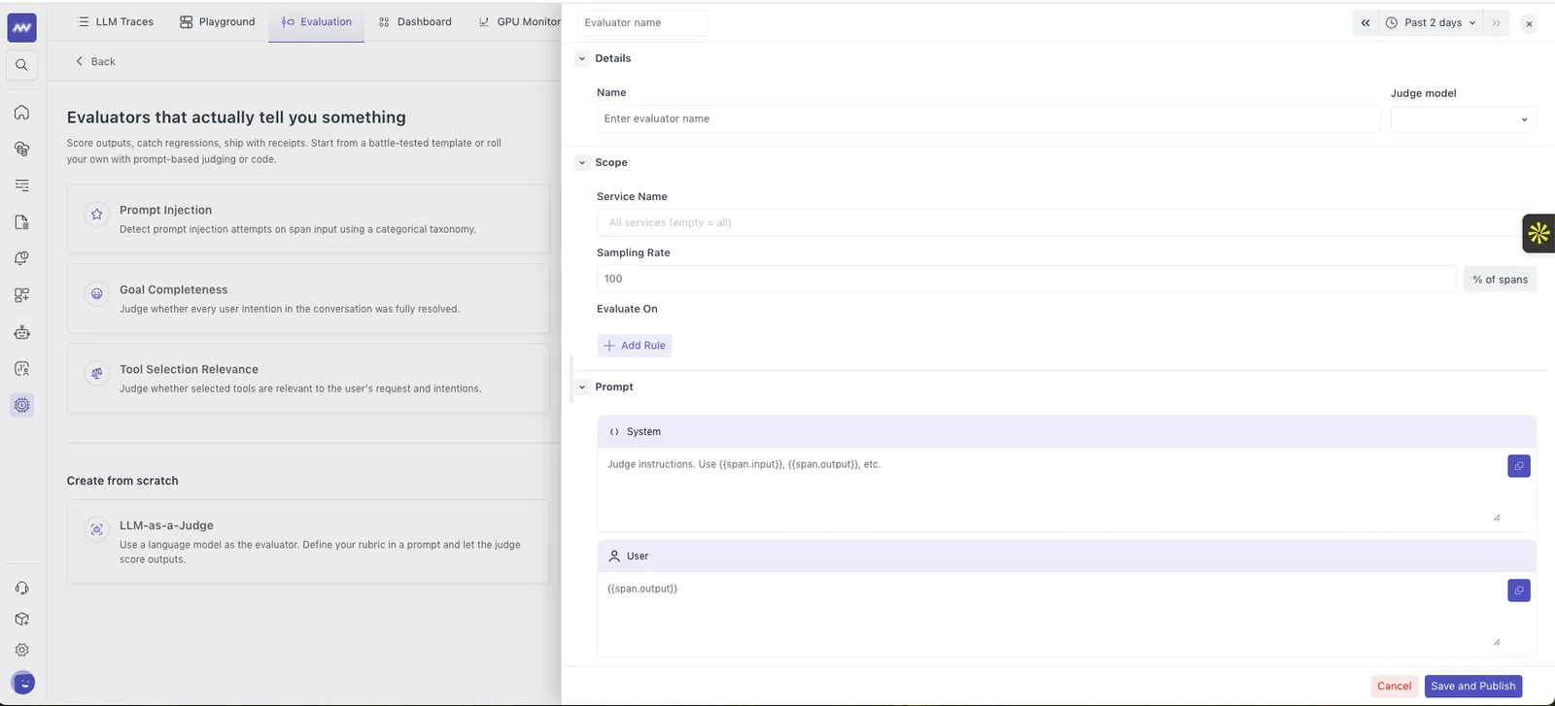
Task: Click the Back arrow link
Action: point(95,61)
